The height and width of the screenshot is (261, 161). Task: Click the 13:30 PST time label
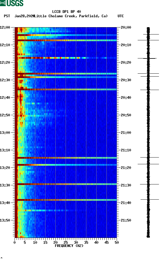pyautogui.click(x=5, y=185)
